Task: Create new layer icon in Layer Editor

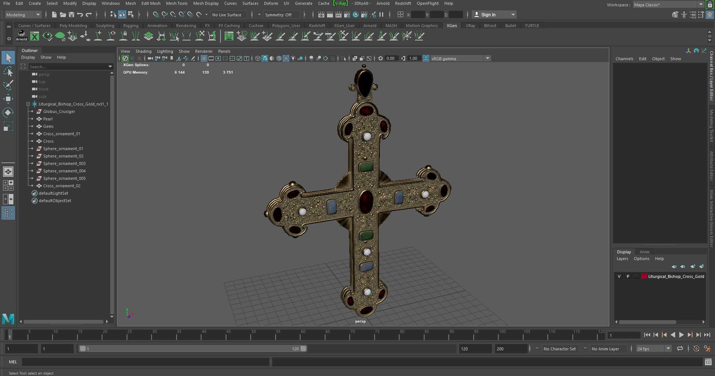Action: 693,266
